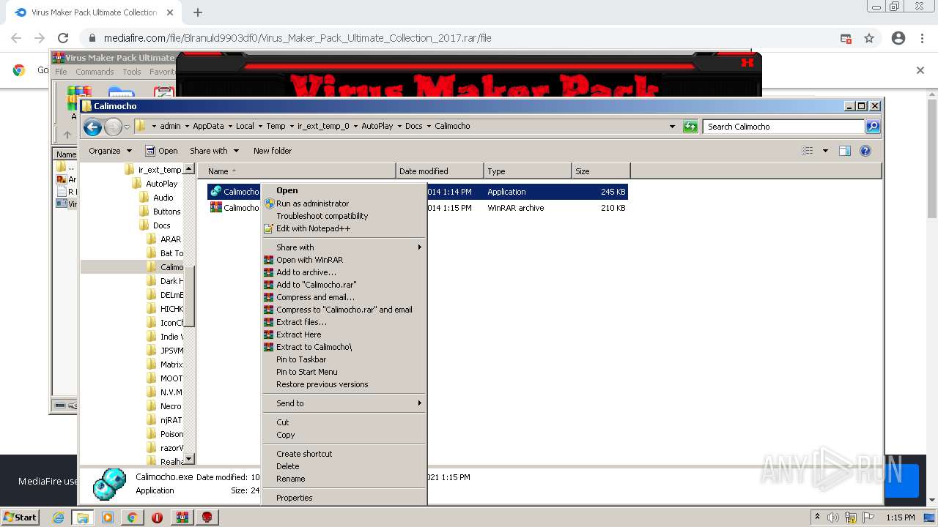
Task: Choose Extract Here
Action: click(x=298, y=334)
